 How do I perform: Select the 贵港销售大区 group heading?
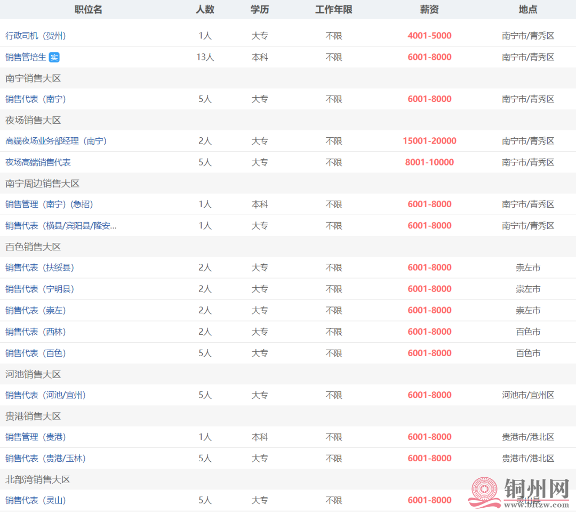coord(33,415)
